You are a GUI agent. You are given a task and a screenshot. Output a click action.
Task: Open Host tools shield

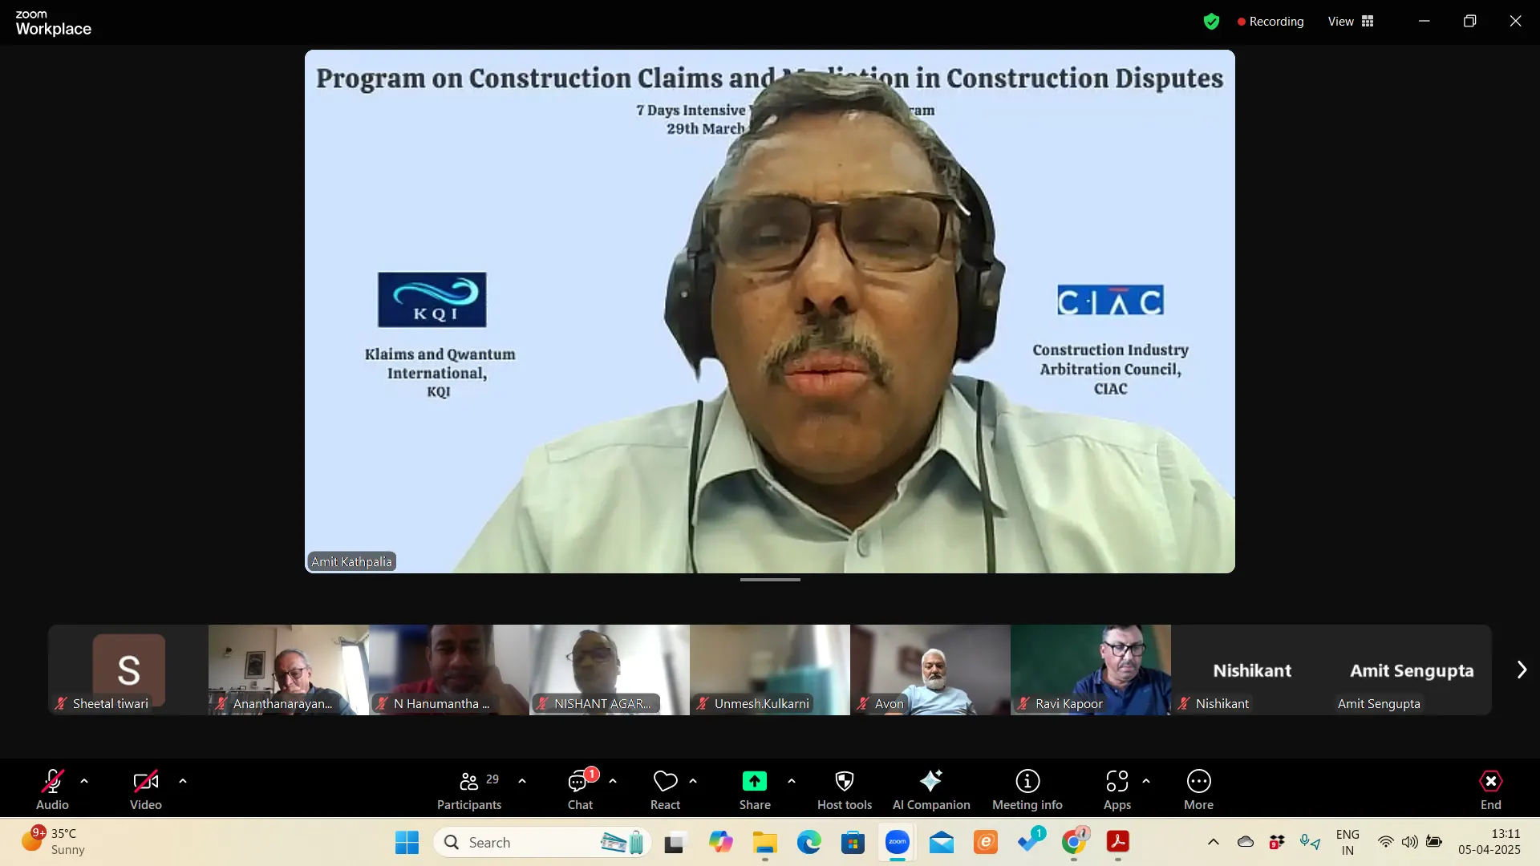[845, 790]
